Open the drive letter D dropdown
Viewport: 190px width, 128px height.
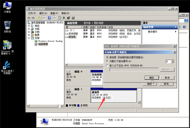click(173, 61)
